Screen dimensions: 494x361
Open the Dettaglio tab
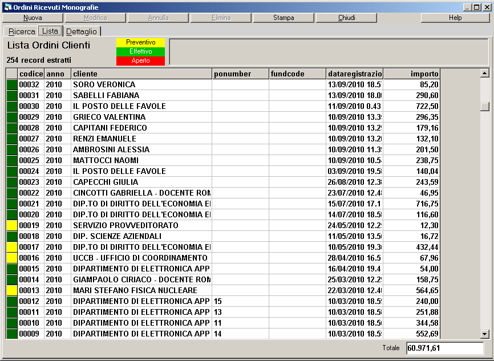tap(82, 31)
